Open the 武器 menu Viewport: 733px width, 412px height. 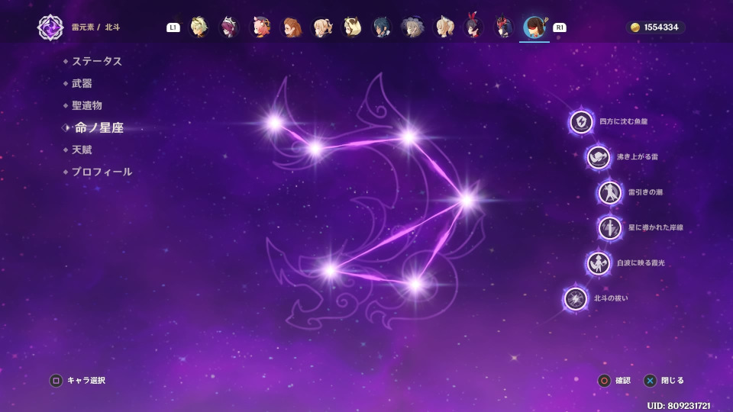(x=82, y=83)
